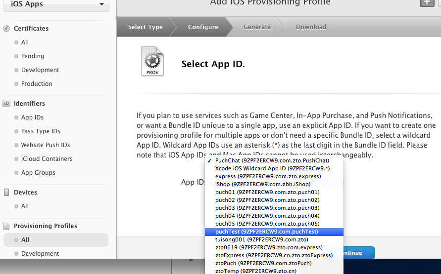Open All under Certificates

[25, 42]
